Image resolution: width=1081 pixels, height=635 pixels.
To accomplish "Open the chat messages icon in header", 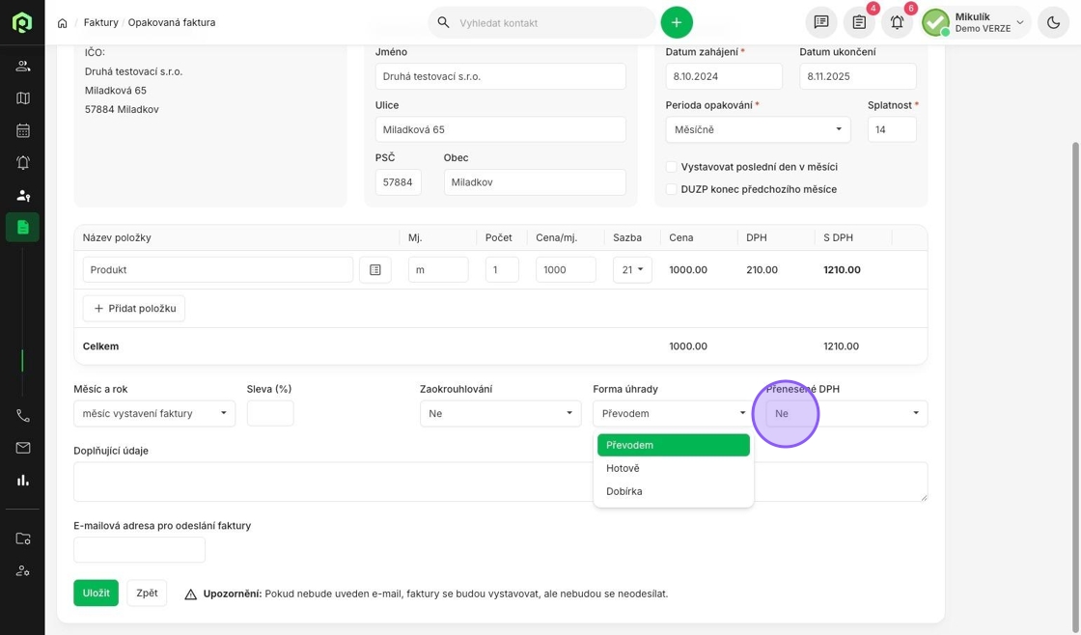I will coord(821,23).
